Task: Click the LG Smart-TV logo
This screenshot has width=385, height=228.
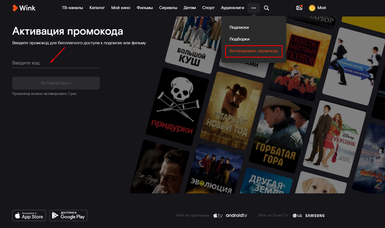Action: click(297, 215)
